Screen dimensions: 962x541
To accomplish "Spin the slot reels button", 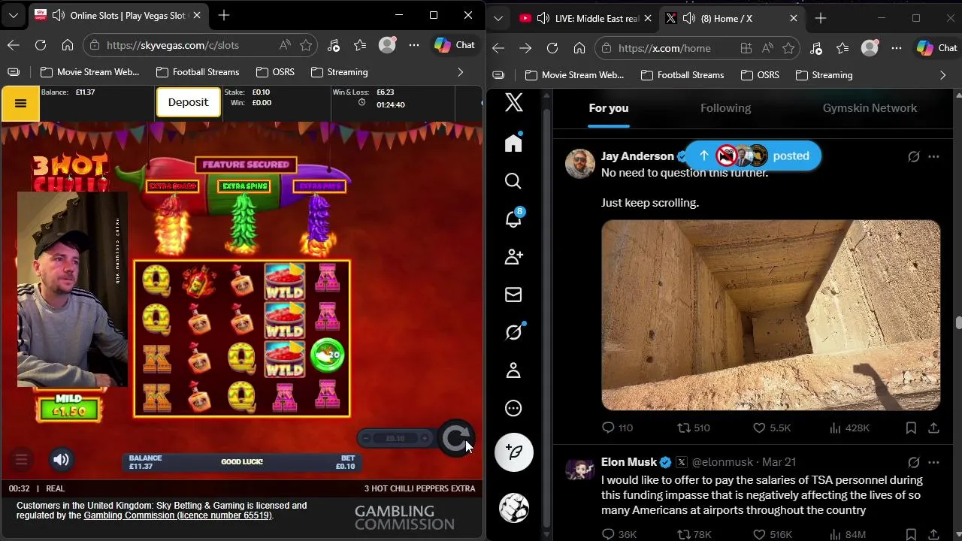I will (x=456, y=439).
